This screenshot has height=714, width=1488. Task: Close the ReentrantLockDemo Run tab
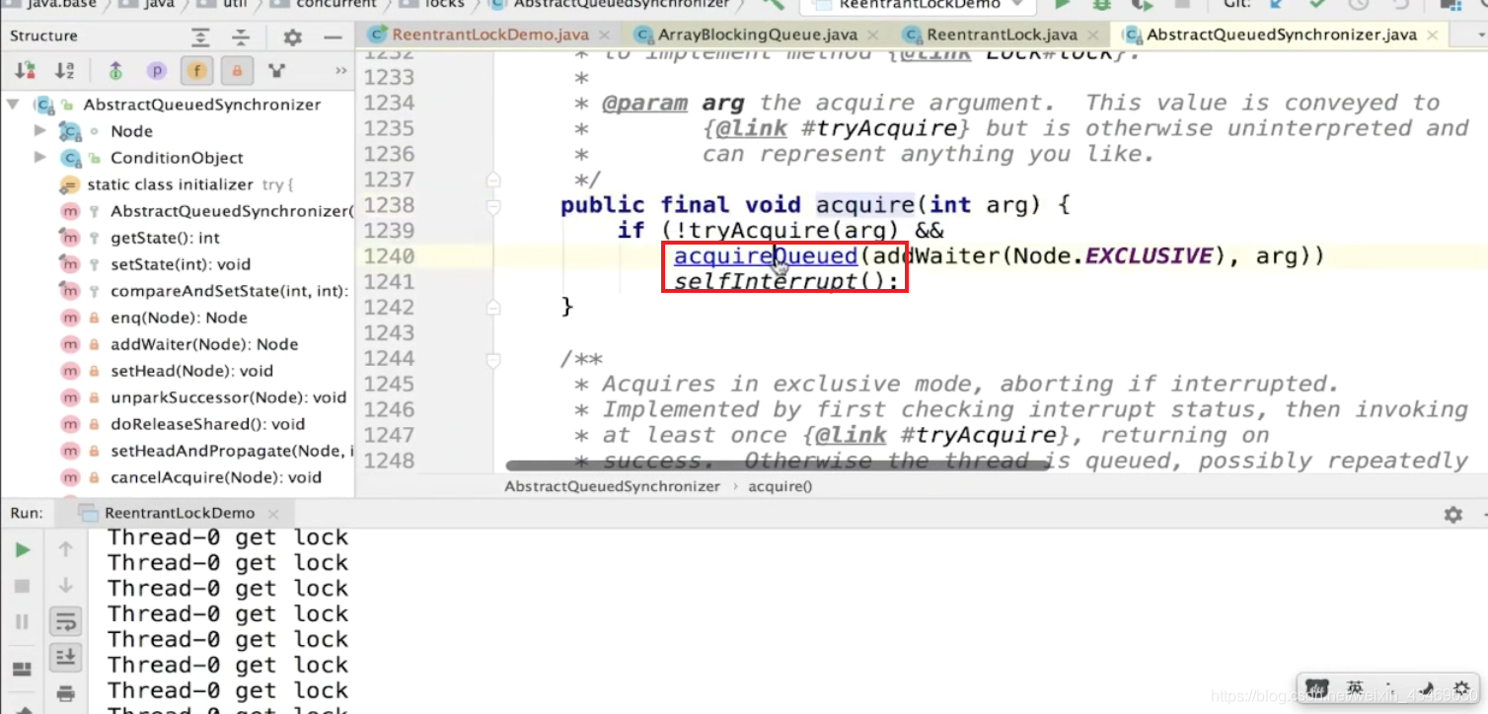point(273,514)
